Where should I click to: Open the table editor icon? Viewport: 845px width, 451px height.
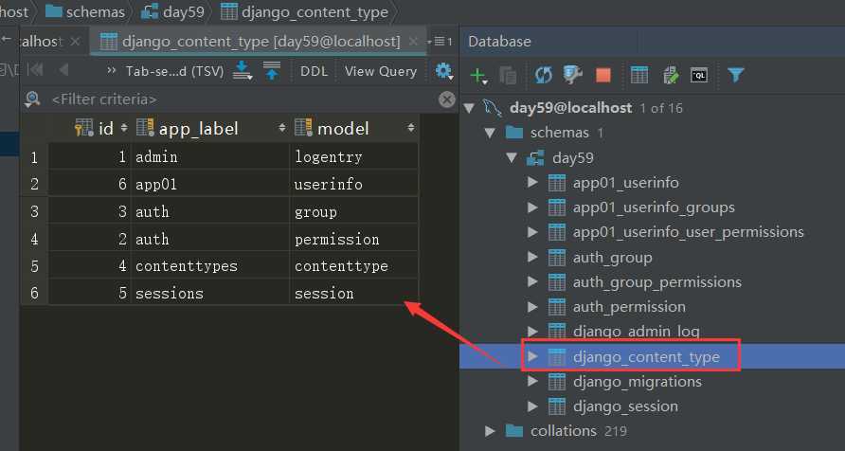(x=639, y=75)
